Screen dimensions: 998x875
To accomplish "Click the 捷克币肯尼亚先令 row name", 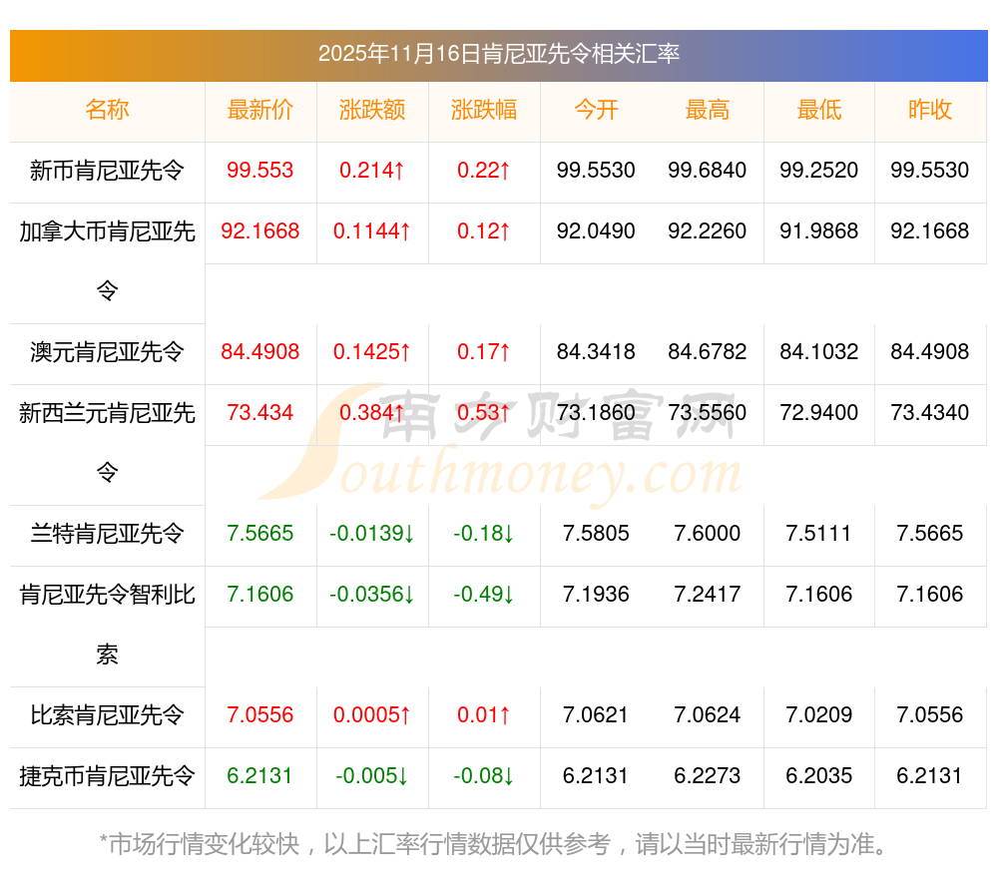I will tap(107, 776).
